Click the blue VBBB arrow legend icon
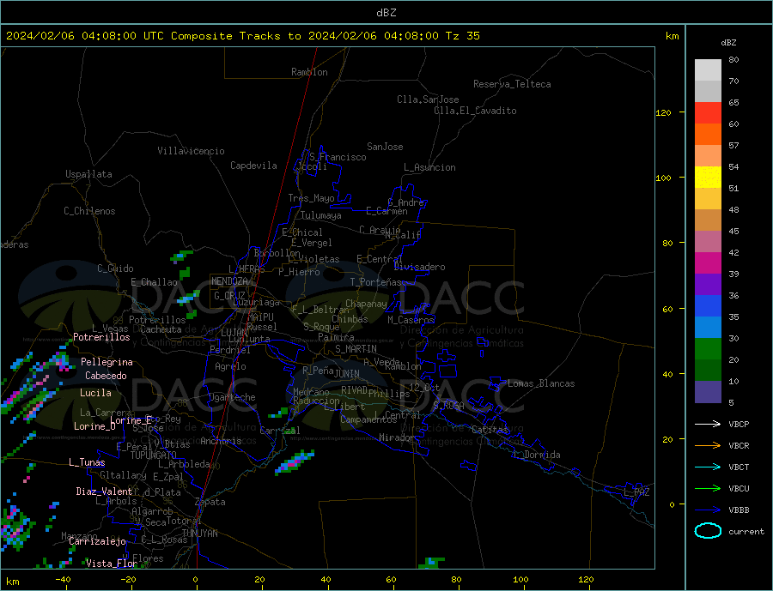 point(708,510)
